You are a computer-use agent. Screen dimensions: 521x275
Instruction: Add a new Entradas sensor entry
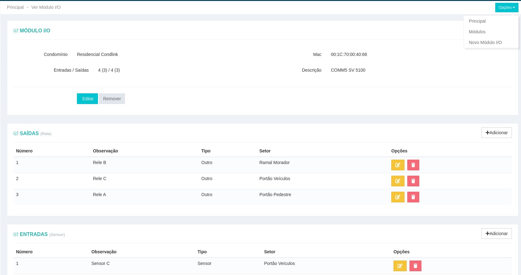[x=497, y=234]
